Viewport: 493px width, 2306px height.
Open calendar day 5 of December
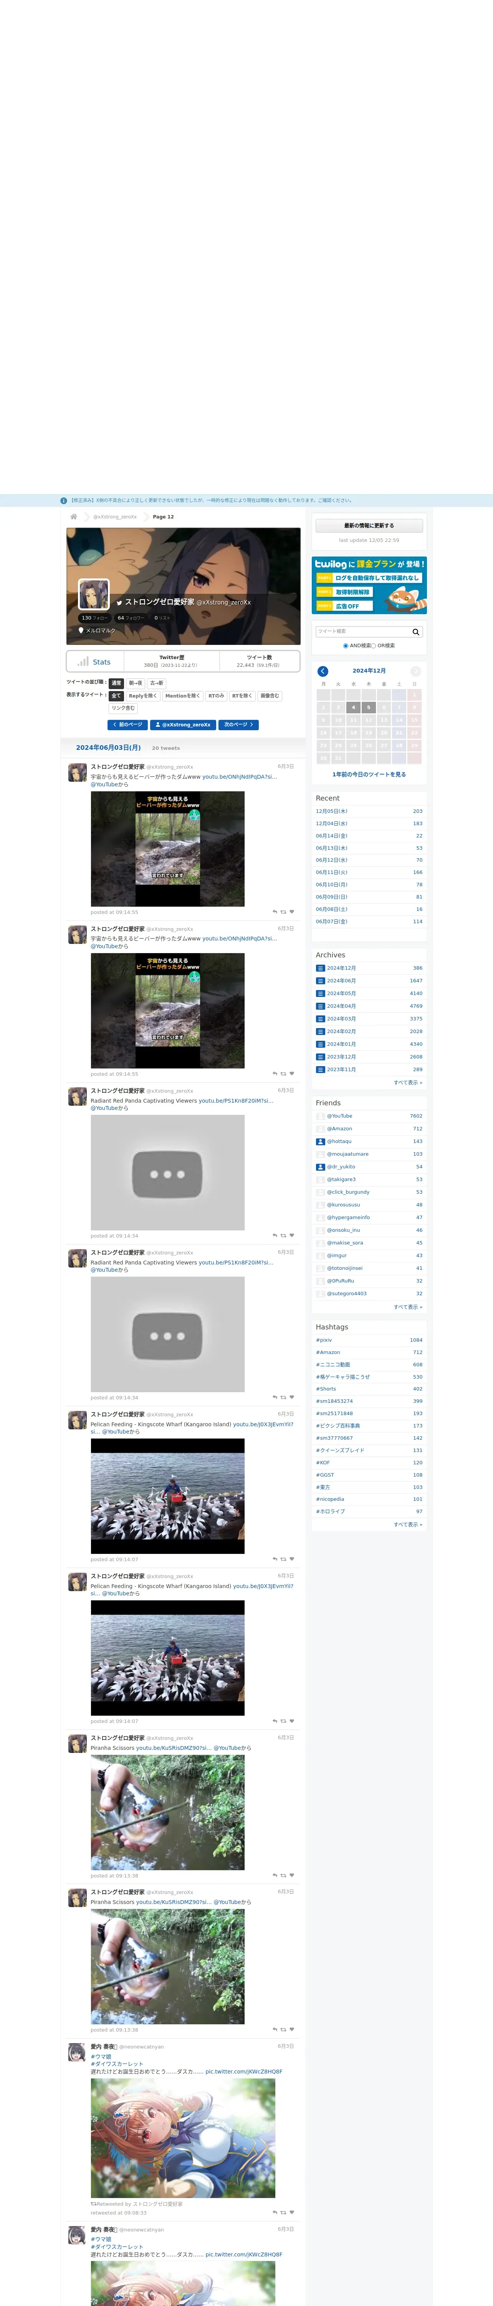[369, 707]
